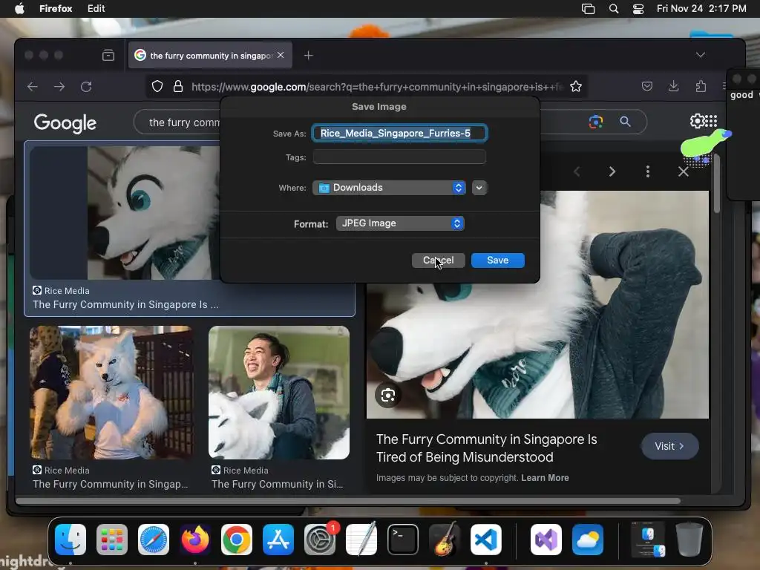Open white wolf fursuit pose thumbnail

[111, 393]
